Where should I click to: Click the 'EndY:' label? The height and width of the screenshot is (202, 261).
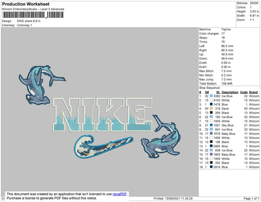(203, 67)
